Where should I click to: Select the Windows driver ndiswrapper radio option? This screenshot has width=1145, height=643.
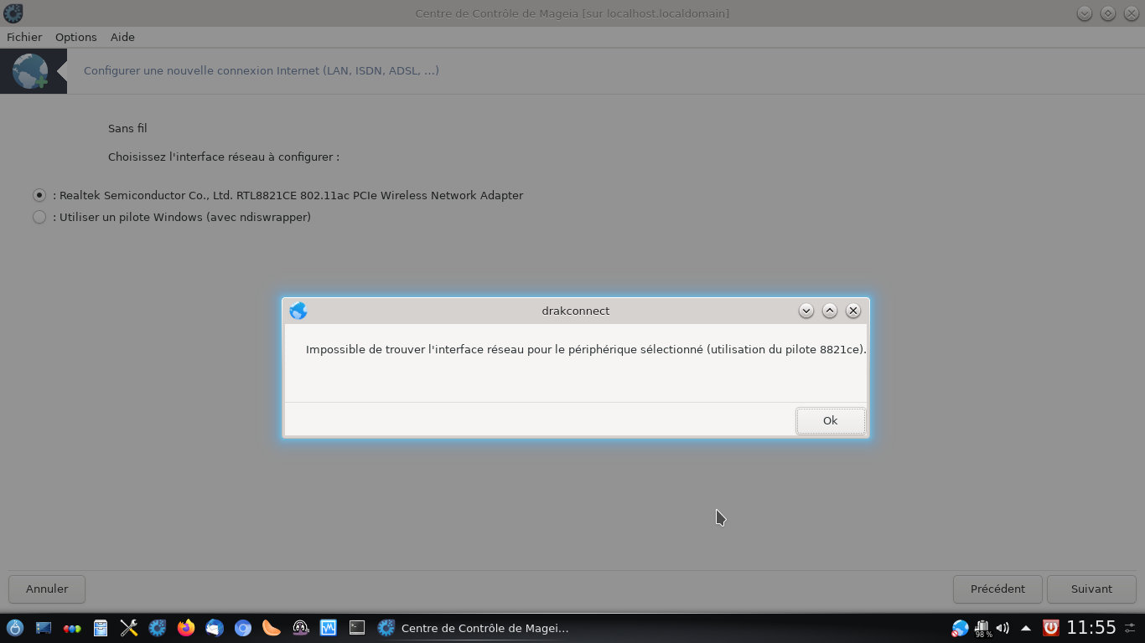[39, 217]
